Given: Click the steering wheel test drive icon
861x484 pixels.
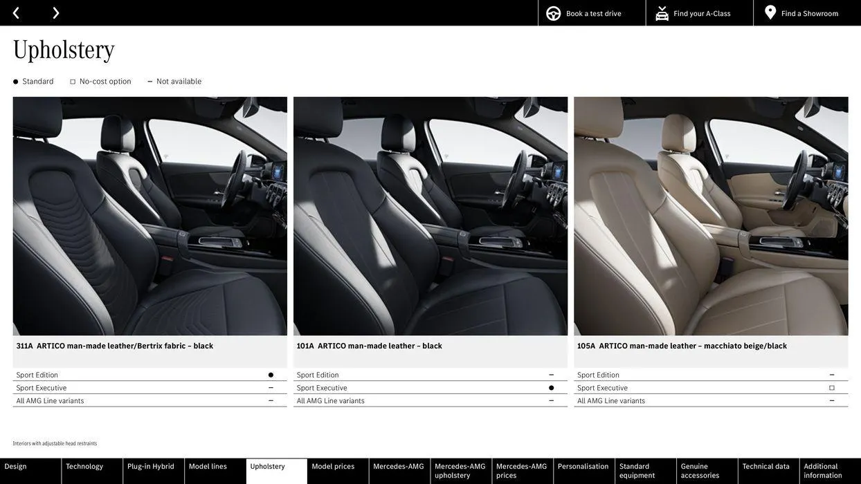Looking at the screenshot, I should (x=553, y=14).
